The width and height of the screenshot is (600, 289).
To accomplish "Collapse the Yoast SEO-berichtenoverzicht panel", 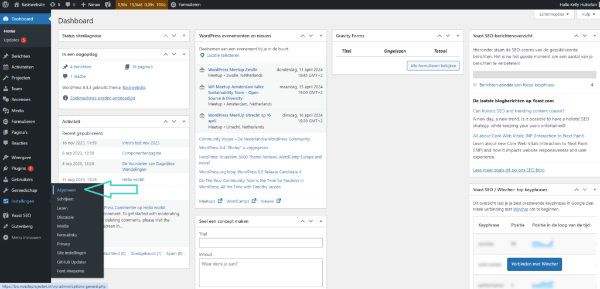I will pyautogui.click(x=594, y=36).
